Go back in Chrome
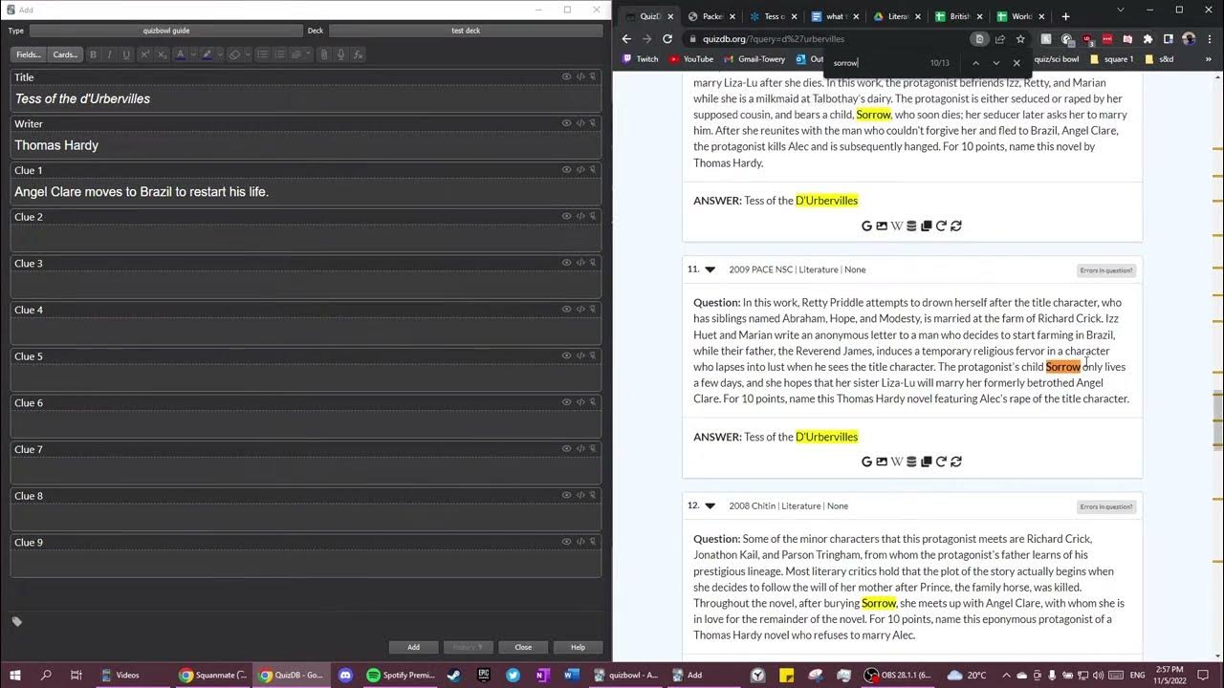The image size is (1224, 688). click(626, 39)
